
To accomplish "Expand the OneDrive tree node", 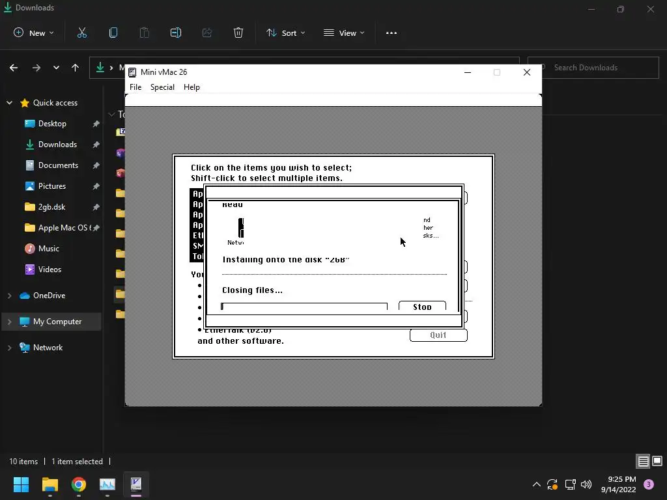I will [9, 296].
